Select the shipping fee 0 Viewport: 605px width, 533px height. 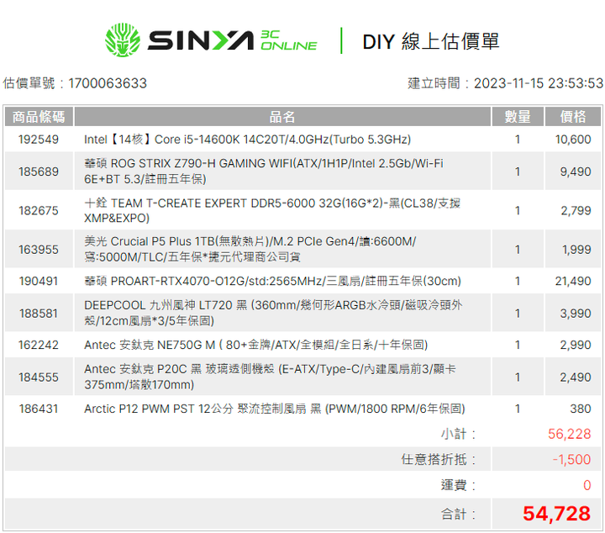click(587, 485)
